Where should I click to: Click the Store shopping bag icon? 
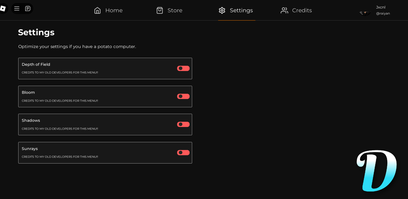tap(160, 10)
